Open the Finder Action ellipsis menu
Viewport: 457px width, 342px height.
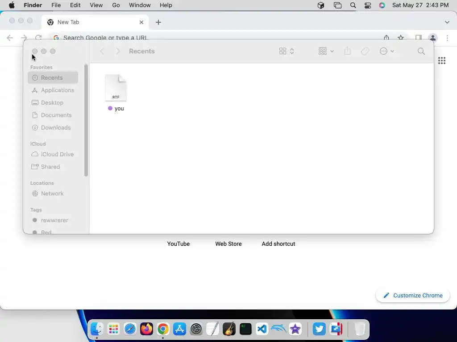(x=387, y=51)
